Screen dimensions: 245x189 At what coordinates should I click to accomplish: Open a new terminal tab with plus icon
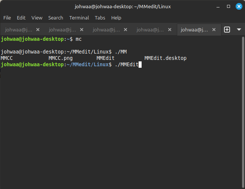[x=227, y=30]
